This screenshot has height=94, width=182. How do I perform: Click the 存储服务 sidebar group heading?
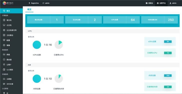[5, 74]
